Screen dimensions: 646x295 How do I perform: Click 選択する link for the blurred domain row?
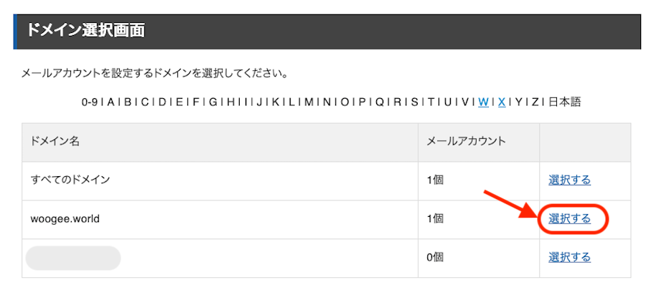tap(569, 257)
